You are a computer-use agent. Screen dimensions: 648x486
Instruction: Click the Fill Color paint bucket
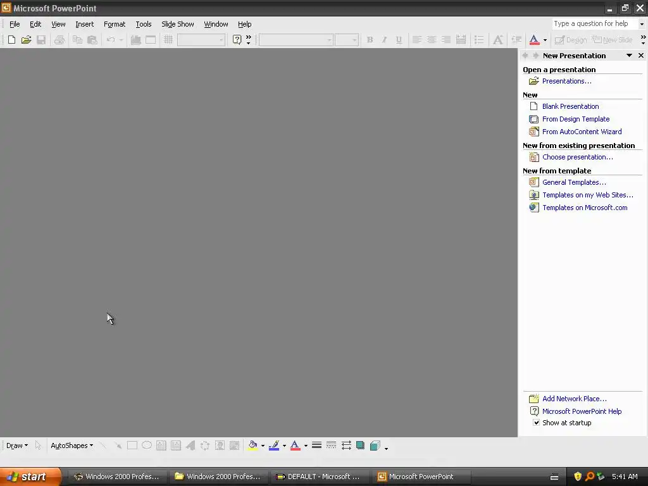tap(252, 445)
